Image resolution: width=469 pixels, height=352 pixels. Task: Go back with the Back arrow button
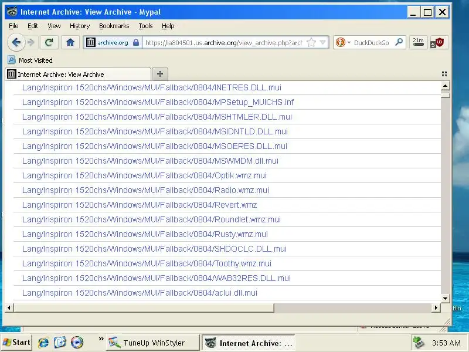click(16, 42)
